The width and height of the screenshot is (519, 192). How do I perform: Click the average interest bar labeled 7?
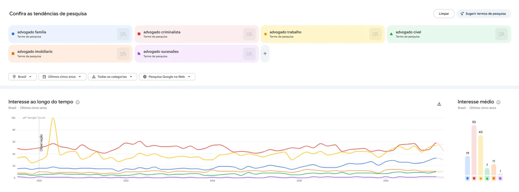click(487, 172)
